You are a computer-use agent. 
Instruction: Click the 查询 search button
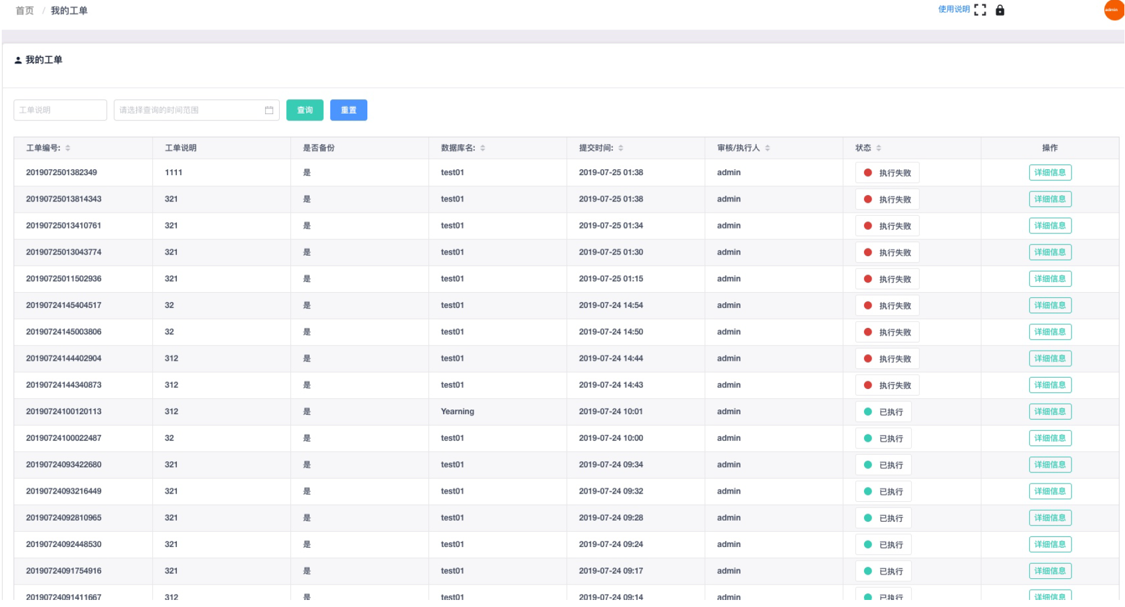(304, 110)
